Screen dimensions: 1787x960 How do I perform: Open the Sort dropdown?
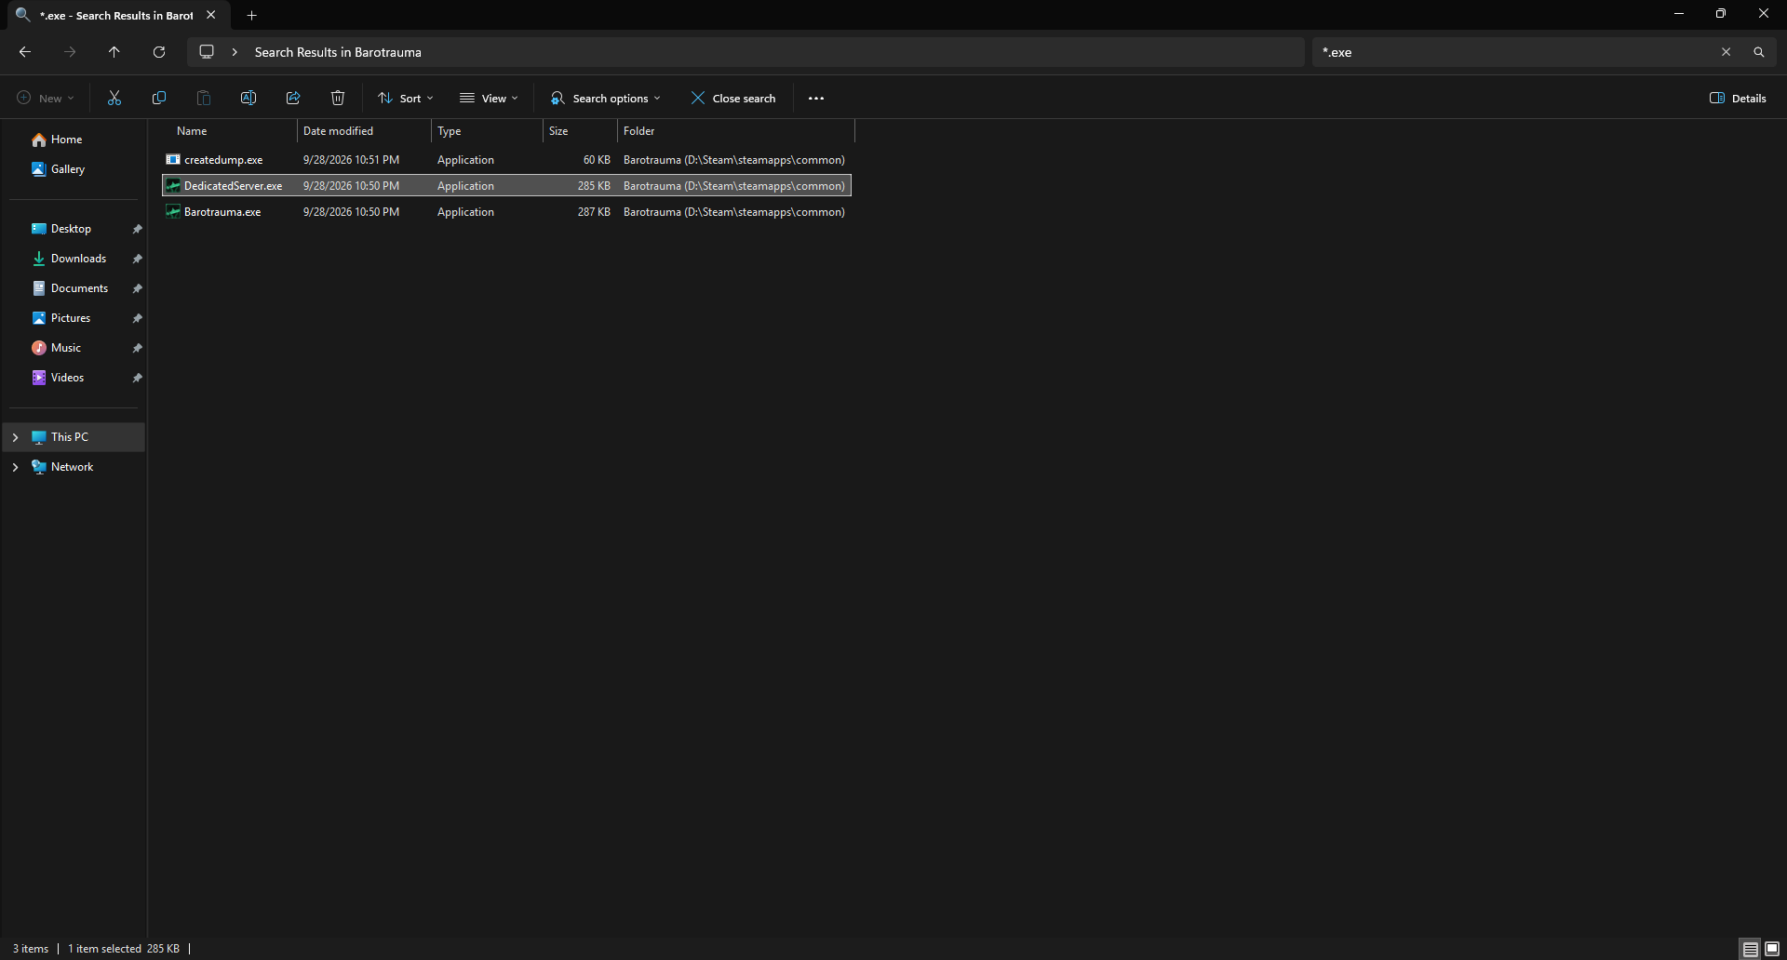(406, 98)
